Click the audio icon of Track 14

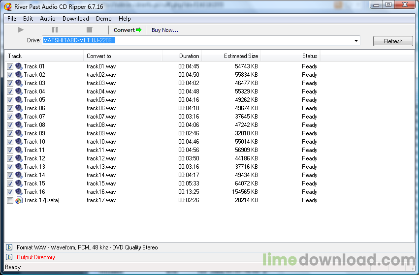pyautogui.click(x=19, y=175)
